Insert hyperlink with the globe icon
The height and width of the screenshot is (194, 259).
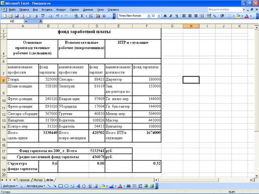[76, 16]
